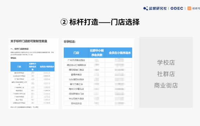Image resolution: width=200 pixels, height=126 pixels.
Task: Click the heading 关于标杆门店的可复制性复盘
Action: tap(29, 41)
